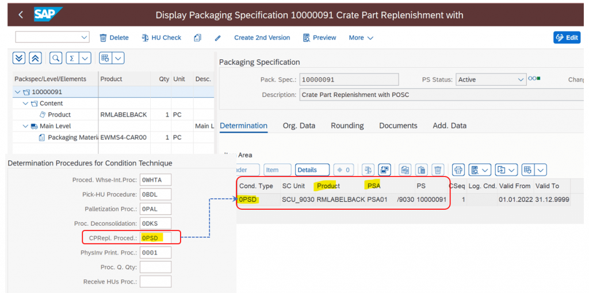589x293 pixels.
Task: Collapse the Main Level tree node
Action: click(25, 126)
